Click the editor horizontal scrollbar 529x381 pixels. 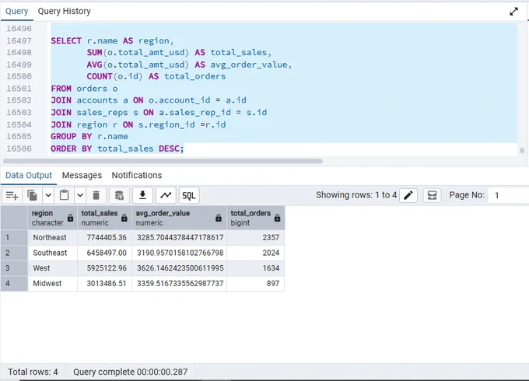[163, 161]
